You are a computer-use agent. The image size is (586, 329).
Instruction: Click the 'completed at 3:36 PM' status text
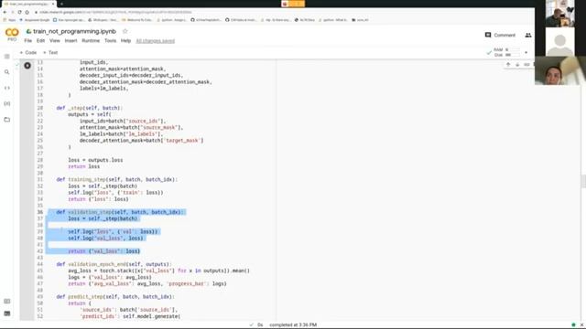pyautogui.click(x=293, y=325)
